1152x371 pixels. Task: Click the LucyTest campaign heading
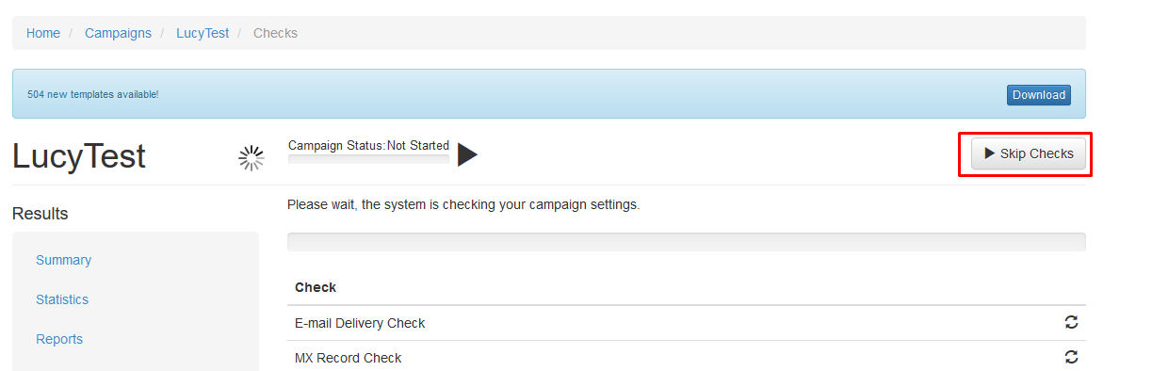coord(79,156)
